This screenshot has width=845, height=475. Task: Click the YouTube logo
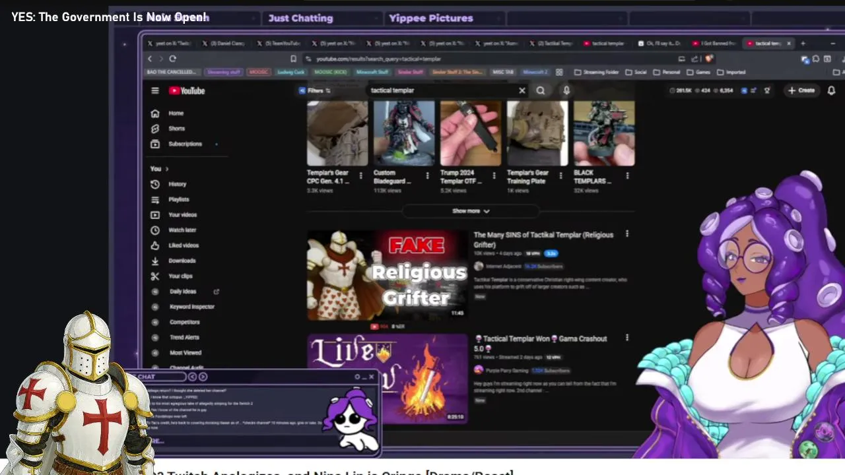click(x=187, y=91)
